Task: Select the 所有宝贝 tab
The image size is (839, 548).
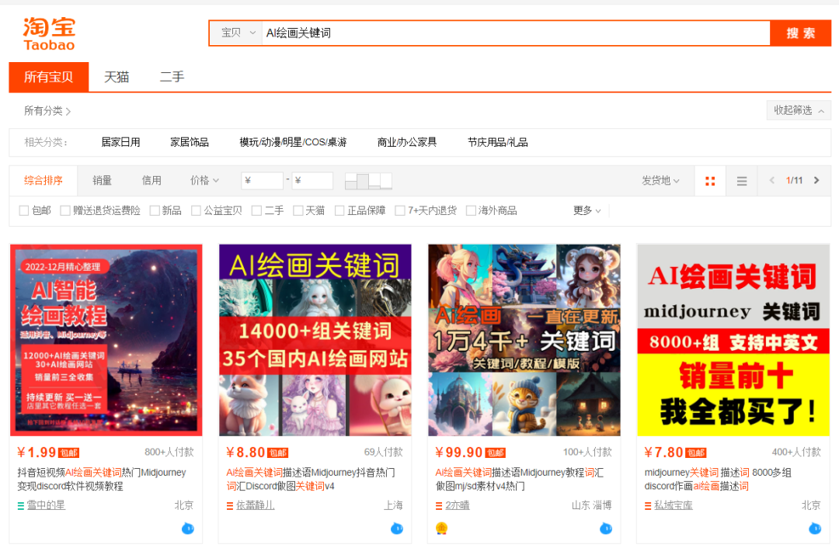Action: click(49, 77)
